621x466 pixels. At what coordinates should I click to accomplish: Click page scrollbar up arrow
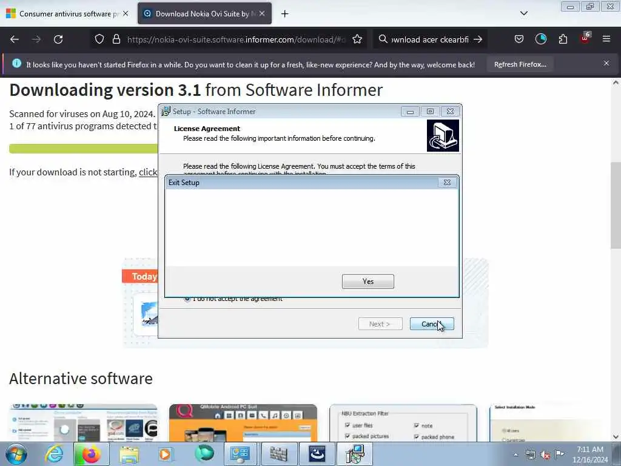click(616, 83)
